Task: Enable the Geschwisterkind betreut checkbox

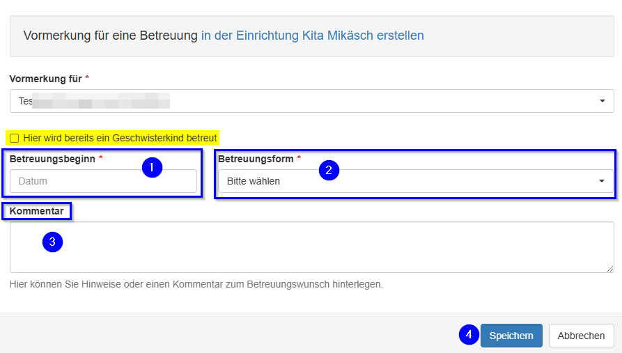Action: (x=15, y=138)
